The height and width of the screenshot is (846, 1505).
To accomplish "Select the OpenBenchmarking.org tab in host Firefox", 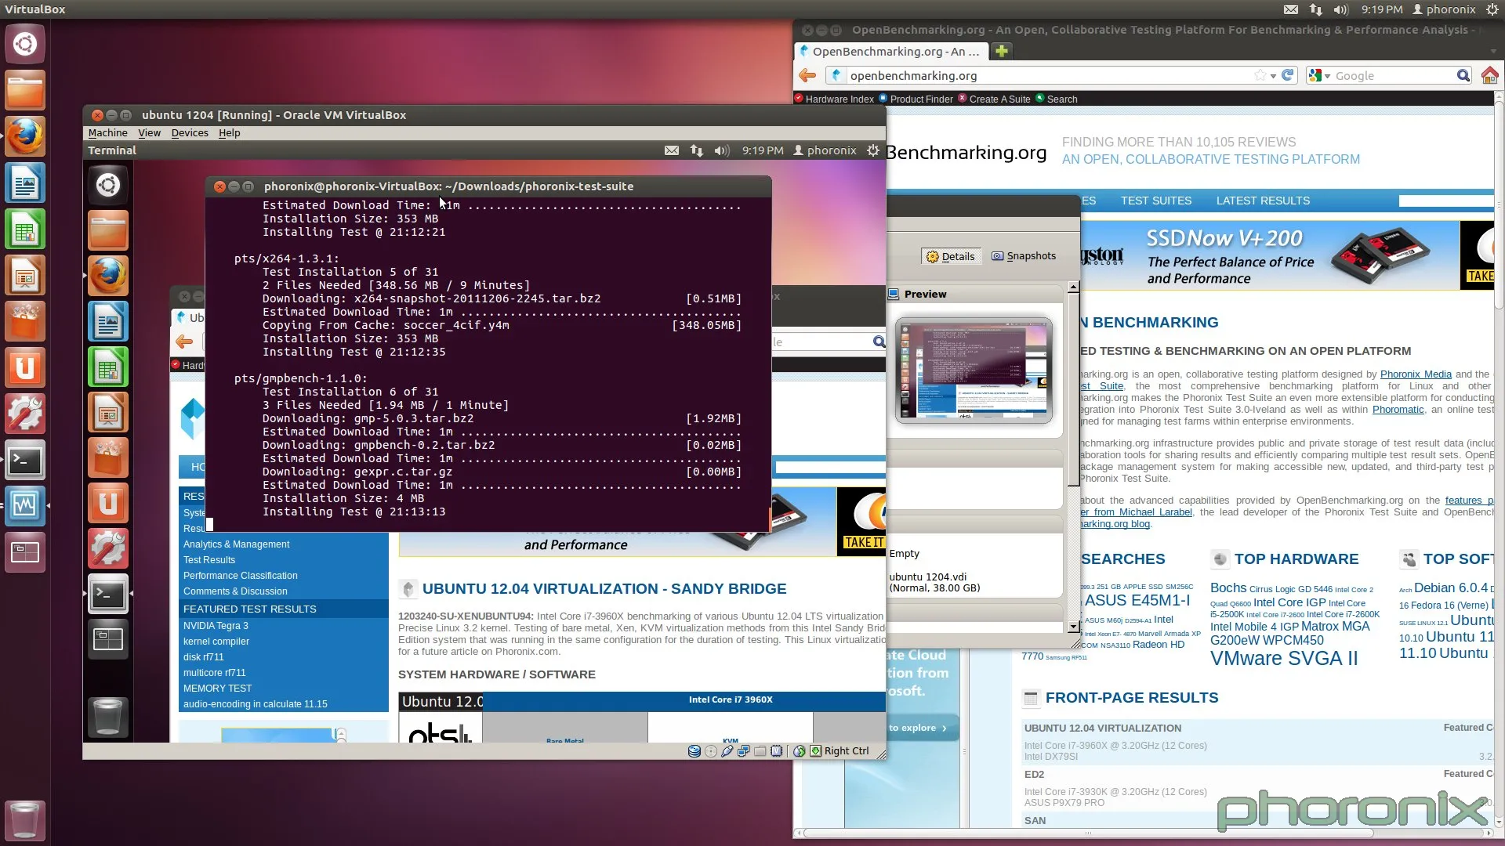I will 890,51.
